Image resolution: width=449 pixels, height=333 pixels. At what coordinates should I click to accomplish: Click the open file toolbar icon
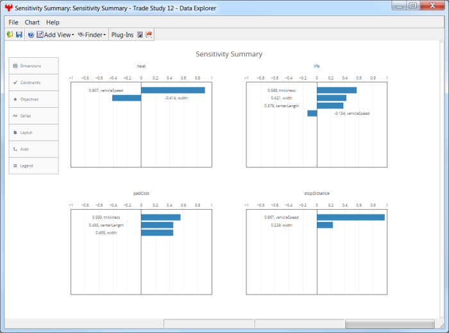click(10, 35)
